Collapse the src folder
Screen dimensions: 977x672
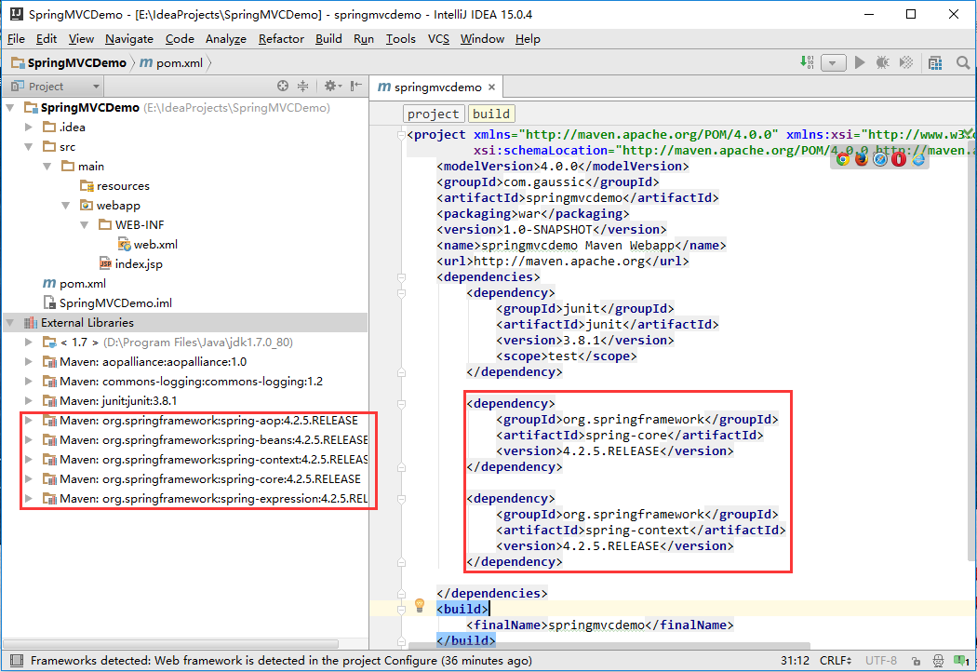[29, 147]
